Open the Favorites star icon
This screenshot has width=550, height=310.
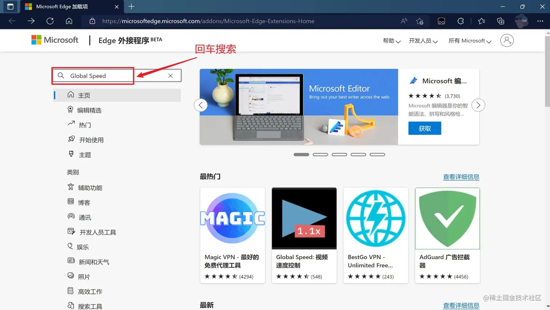coord(481,21)
